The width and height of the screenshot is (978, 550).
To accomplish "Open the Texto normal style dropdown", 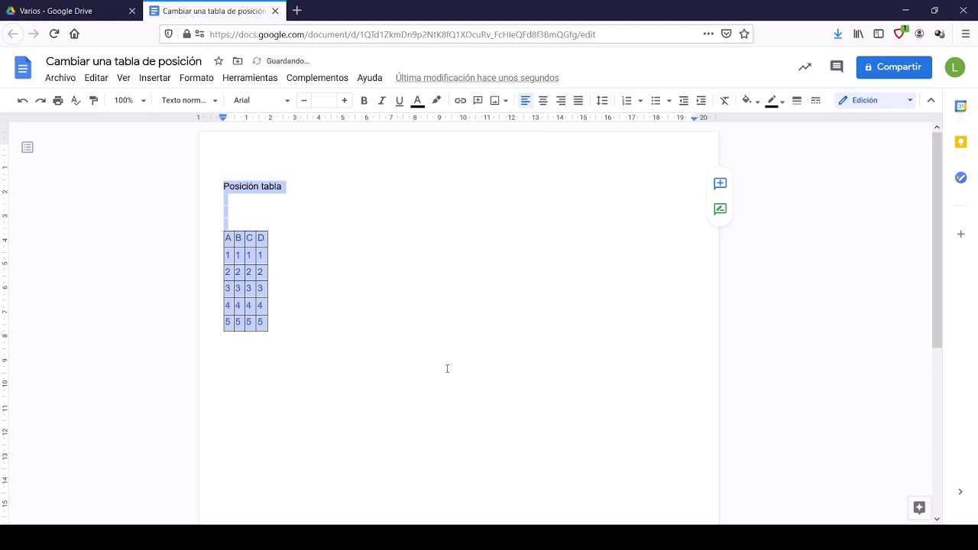I will (189, 101).
